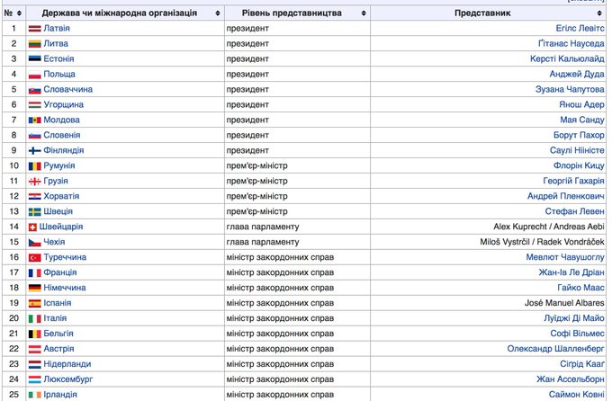Click the Switzerland flag icon
The image size is (612, 401).
(x=32, y=227)
